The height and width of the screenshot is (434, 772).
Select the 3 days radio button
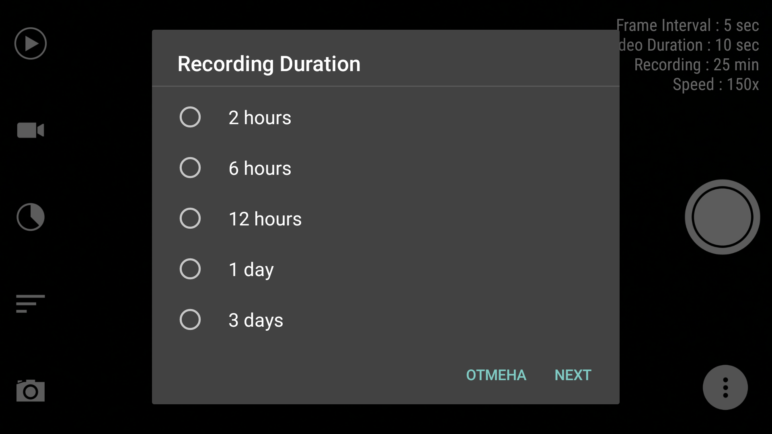click(190, 319)
